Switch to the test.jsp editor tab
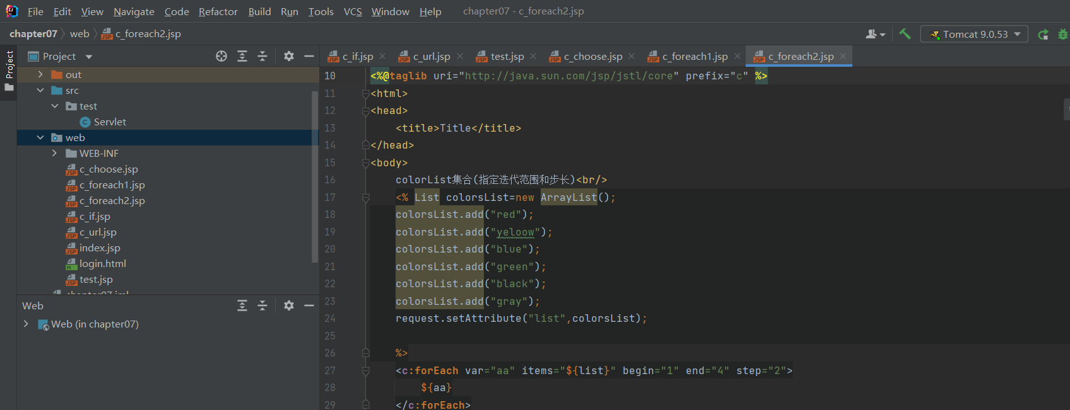Image resolution: width=1070 pixels, height=410 pixels. pyautogui.click(x=507, y=56)
